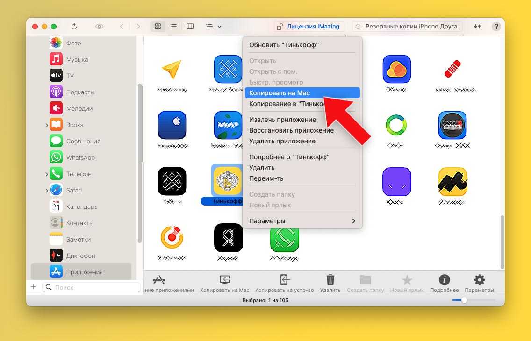Select Диктофон in the sidebar

pyautogui.click(x=80, y=256)
